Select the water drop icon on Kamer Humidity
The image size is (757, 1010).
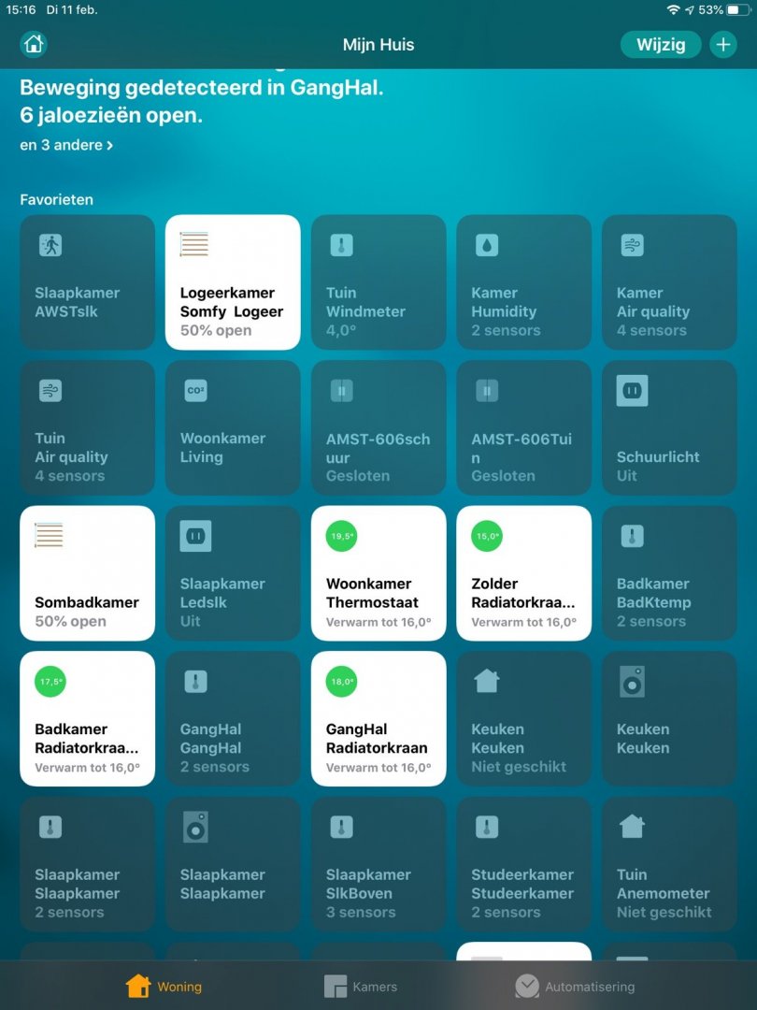[487, 245]
